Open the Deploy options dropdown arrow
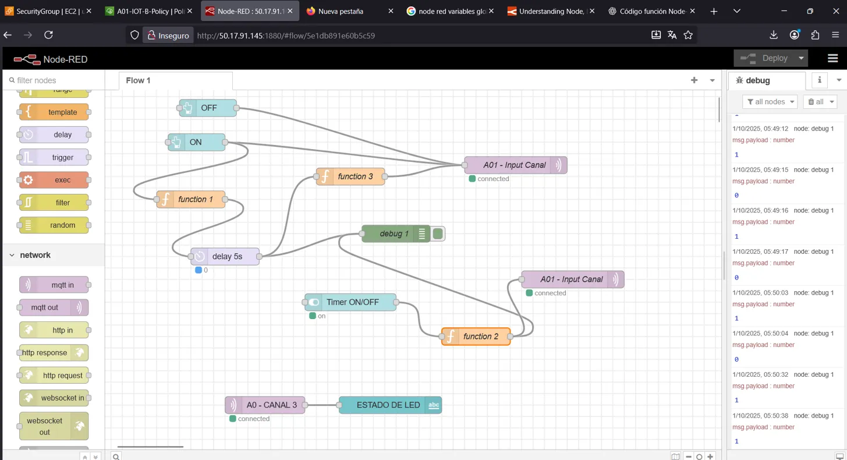The image size is (847, 460). [801, 58]
